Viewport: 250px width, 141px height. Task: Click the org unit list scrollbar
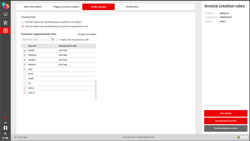[96, 89]
